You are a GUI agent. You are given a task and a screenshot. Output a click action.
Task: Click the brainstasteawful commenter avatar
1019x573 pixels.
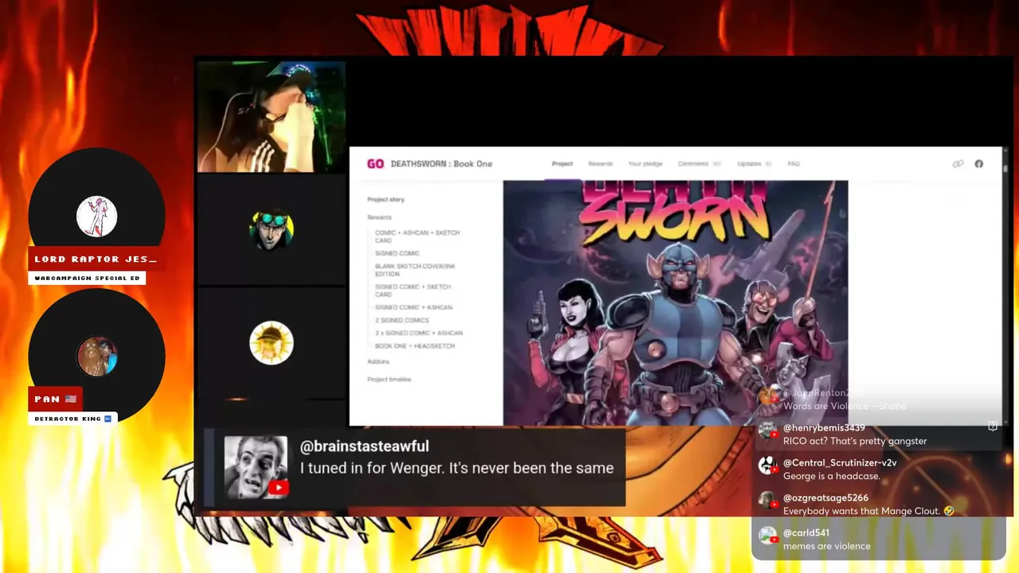(x=256, y=467)
